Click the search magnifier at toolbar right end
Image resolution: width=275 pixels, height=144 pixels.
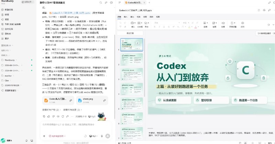(268, 25)
